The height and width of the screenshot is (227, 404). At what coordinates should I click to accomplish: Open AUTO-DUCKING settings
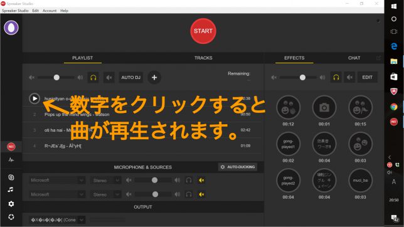pos(238,167)
